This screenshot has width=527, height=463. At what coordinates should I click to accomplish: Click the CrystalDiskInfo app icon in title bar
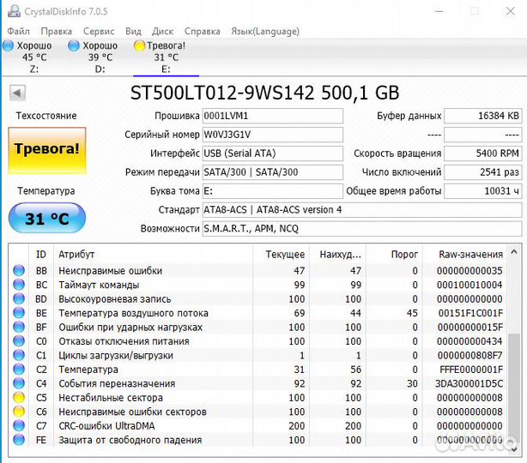10,11
